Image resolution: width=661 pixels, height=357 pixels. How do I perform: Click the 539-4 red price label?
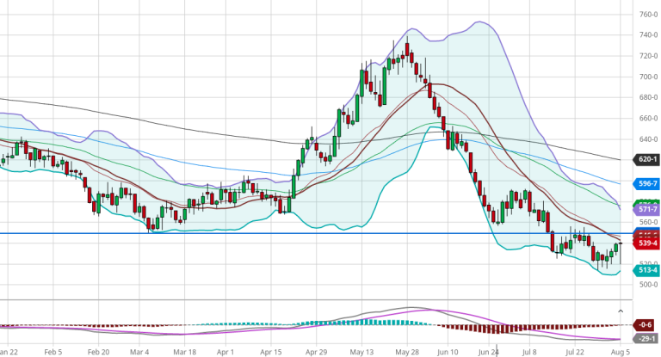(647, 243)
